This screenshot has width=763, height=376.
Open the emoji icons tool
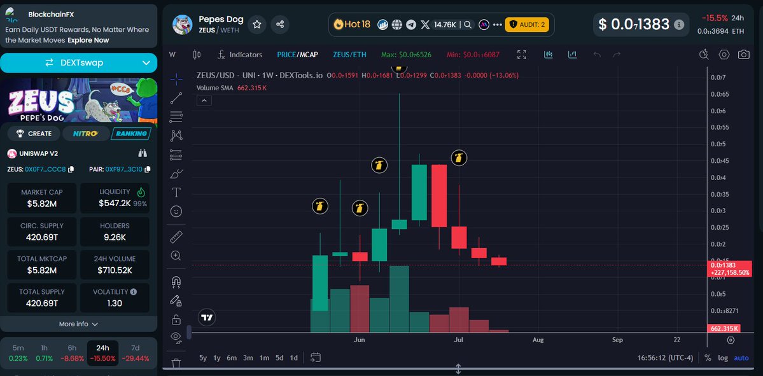(176, 212)
